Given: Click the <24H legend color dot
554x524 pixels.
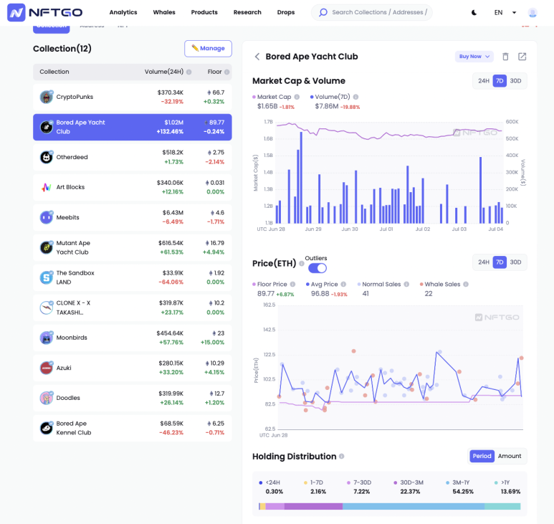Looking at the screenshot, I should tap(261, 482).
